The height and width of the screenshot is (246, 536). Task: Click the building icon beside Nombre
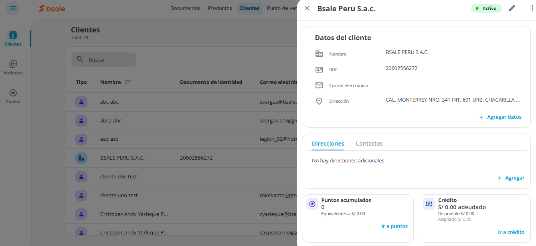coord(319,54)
